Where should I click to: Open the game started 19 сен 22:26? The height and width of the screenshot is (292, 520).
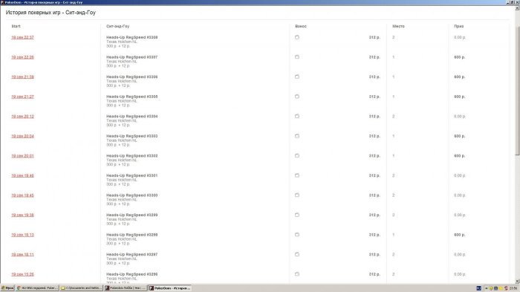click(x=22, y=57)
